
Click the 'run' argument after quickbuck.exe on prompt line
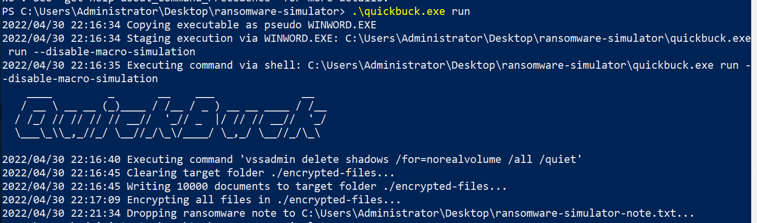(x=461, y=11)
